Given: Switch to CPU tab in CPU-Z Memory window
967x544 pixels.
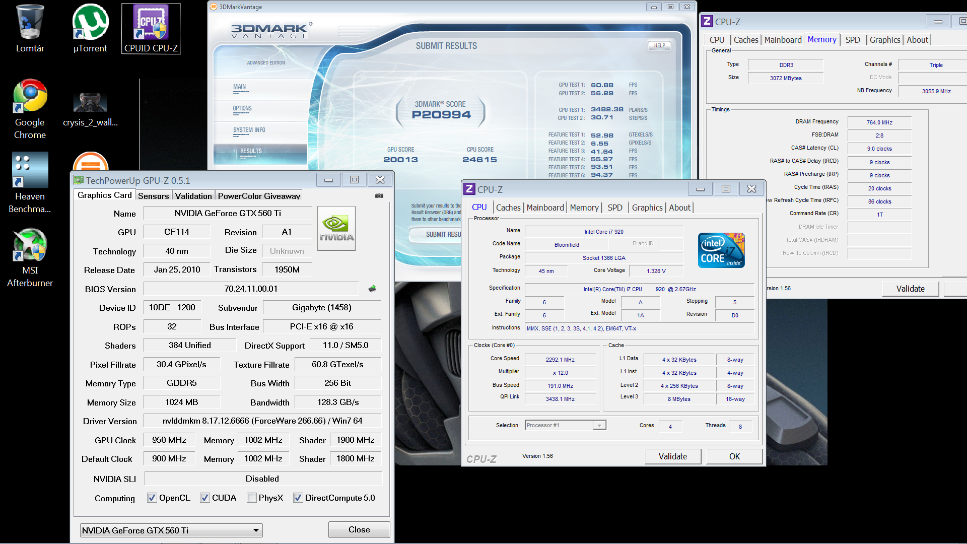Looking at the screenshot, I should tap(717, 40).
